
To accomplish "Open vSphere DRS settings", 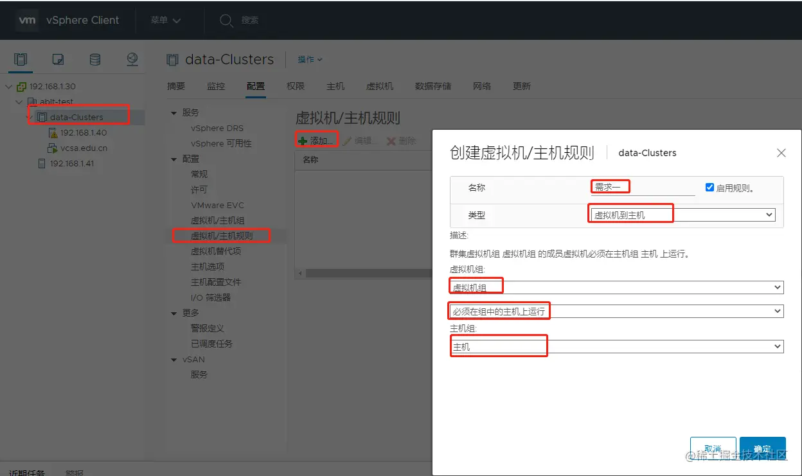I will coord(217,128).
